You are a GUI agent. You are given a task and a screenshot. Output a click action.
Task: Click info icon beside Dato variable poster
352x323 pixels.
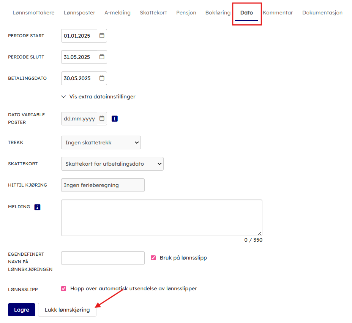point(115,119)
